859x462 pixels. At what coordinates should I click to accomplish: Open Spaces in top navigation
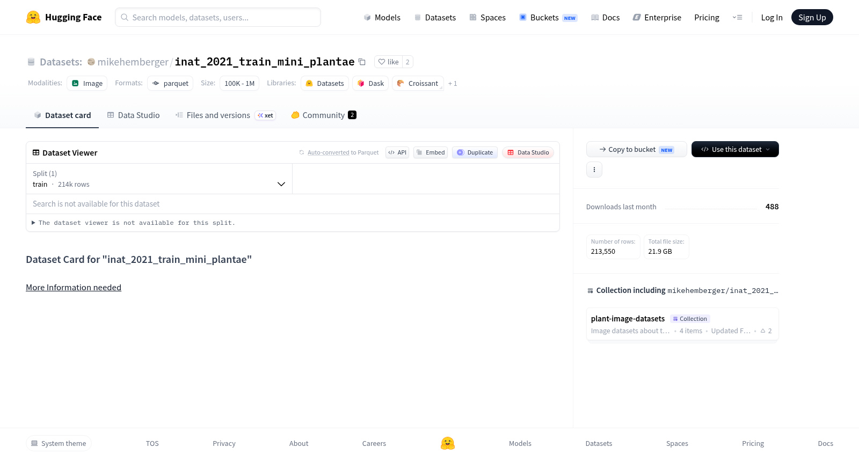tap(487, 17)
